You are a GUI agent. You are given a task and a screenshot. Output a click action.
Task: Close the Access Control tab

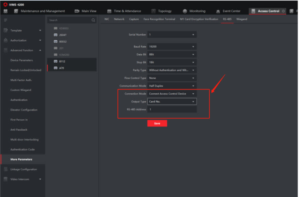[x=283, y=11]
